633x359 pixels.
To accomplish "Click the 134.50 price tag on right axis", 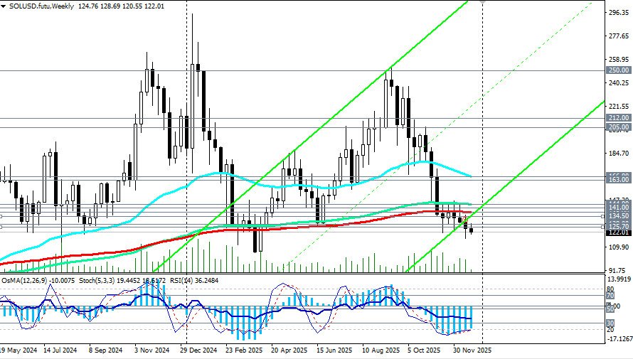I will 617,216.
